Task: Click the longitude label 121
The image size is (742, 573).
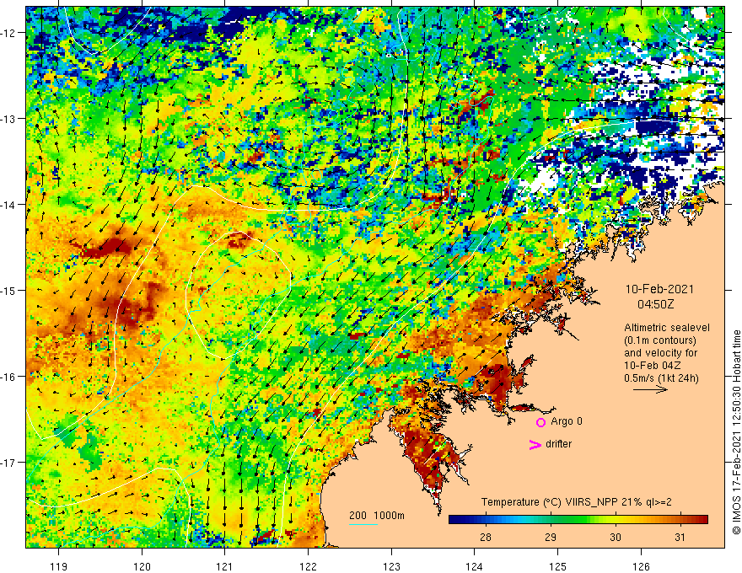Action: click(x=225, y=566)
